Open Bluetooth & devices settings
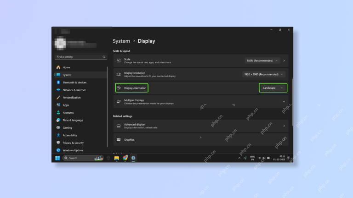The height and width of the screenshot is (198, 353). click(x=80, y=82)
